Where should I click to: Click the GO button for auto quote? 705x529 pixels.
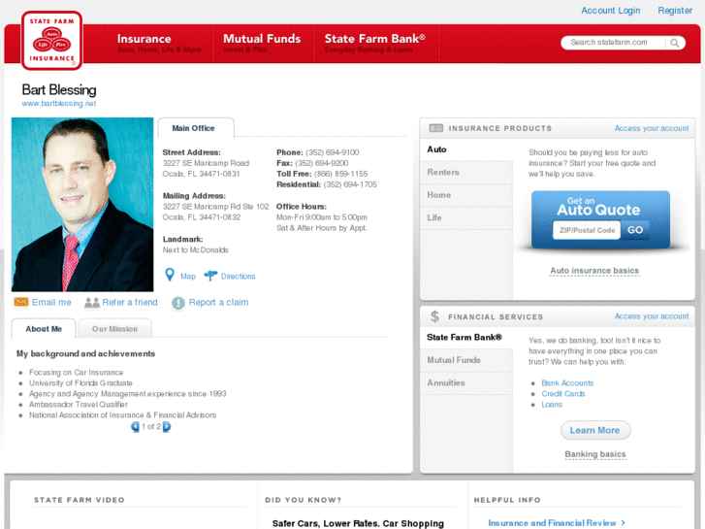(x=635, y=230)
